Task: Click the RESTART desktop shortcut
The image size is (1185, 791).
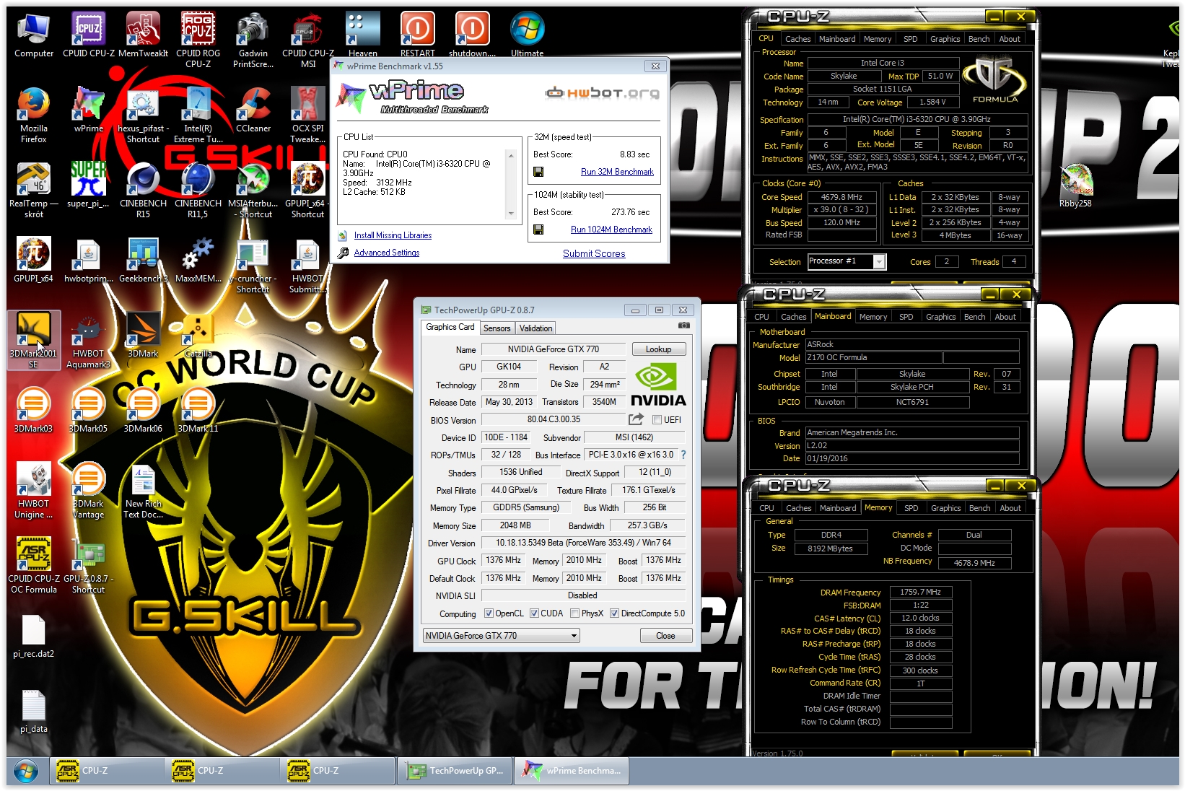Action: [417, 35]
